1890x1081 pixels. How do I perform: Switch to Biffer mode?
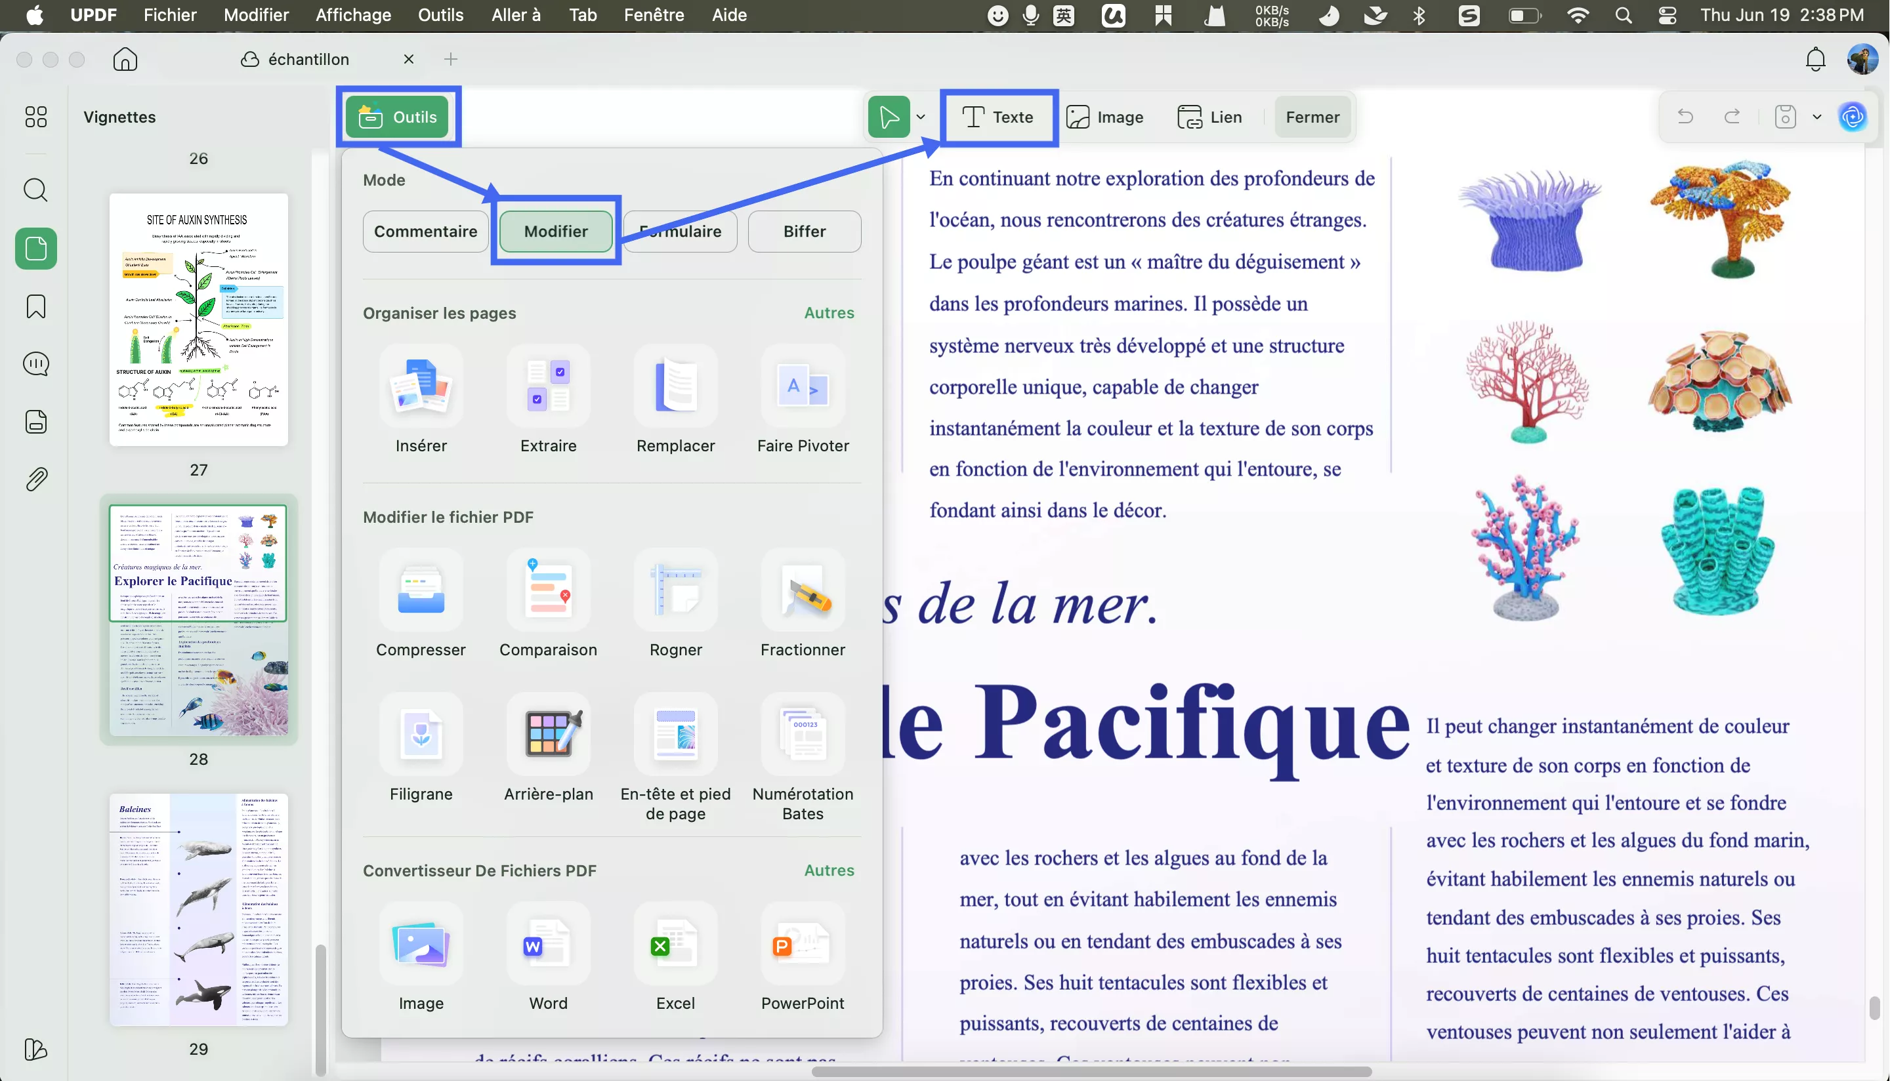coord(805,232)
